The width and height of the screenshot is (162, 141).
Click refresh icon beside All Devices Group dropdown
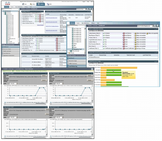pos(88,9)
